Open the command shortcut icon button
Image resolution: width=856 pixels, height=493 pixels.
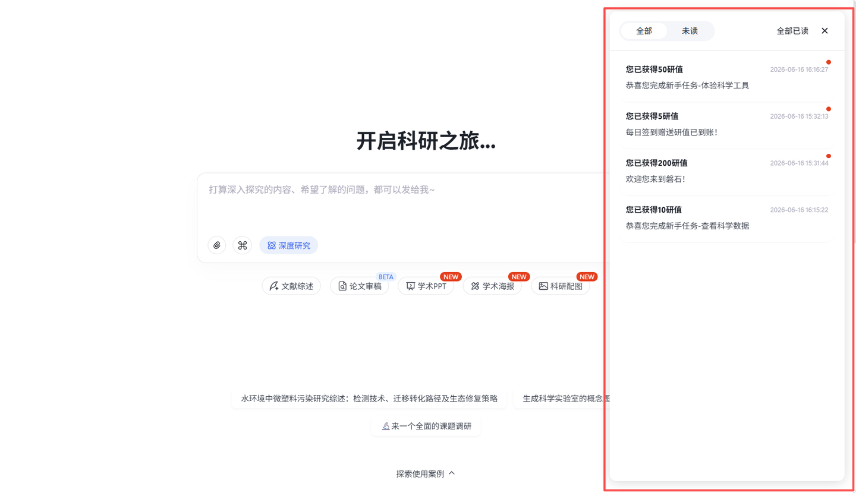click(242, 245)
